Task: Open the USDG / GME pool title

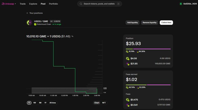Action: pyautogui.click(x=41, y=21)
